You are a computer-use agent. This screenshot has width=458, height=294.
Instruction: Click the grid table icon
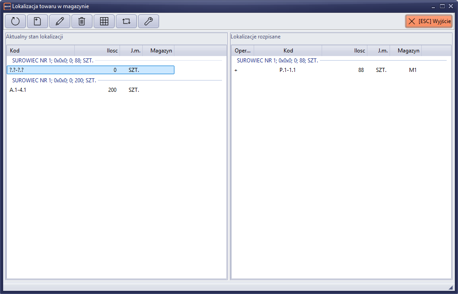(104, 21)
